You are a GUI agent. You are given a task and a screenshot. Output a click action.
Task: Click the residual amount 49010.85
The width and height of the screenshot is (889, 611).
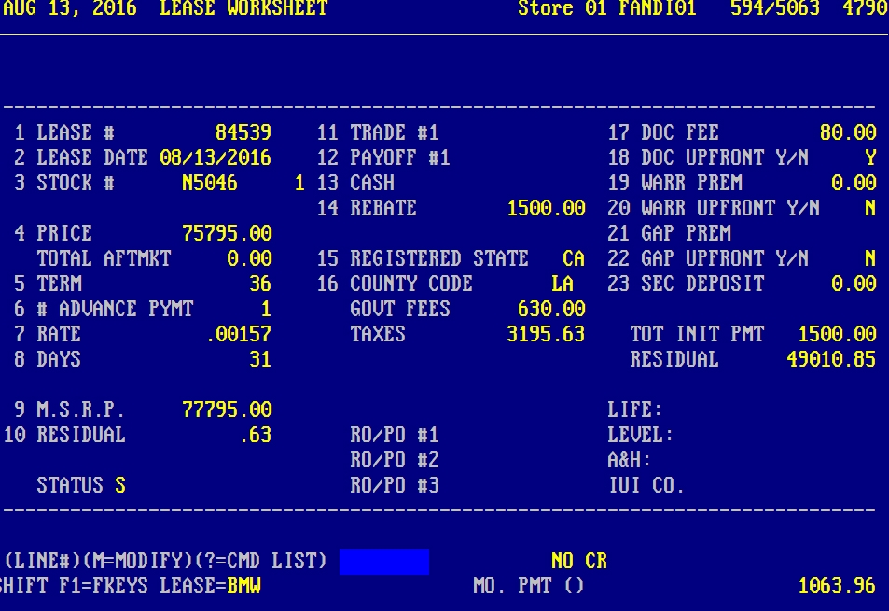pos(832,359)
